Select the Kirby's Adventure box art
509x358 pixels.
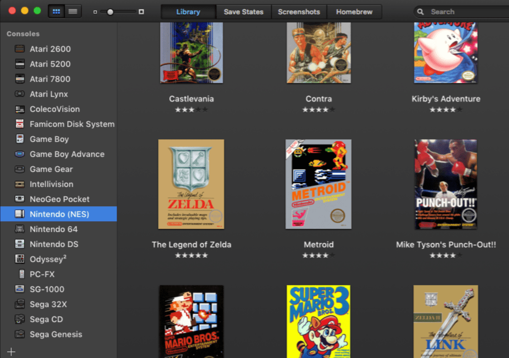tap(446, 53)
